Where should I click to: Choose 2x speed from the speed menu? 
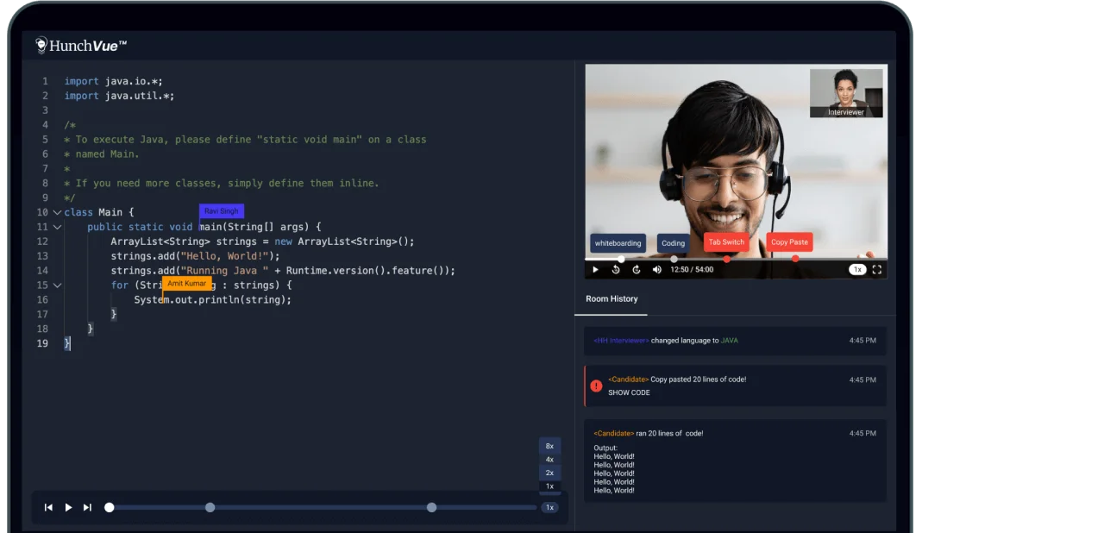point(549,473)
